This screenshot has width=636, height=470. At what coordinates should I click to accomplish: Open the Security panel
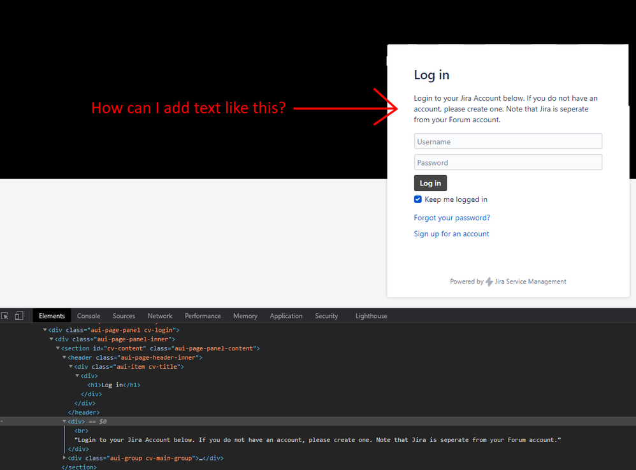tap(326, 315)
